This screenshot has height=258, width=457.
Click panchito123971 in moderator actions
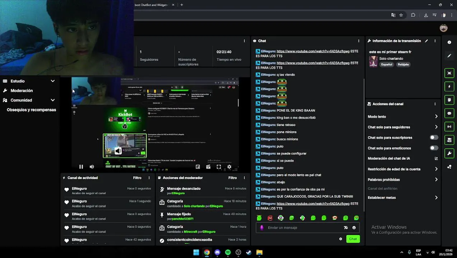point(183,219)
